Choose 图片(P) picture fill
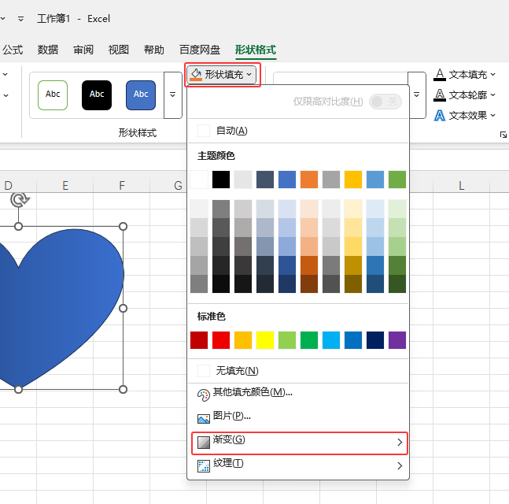Screen dimensions: 509x504 pos(298,417)
